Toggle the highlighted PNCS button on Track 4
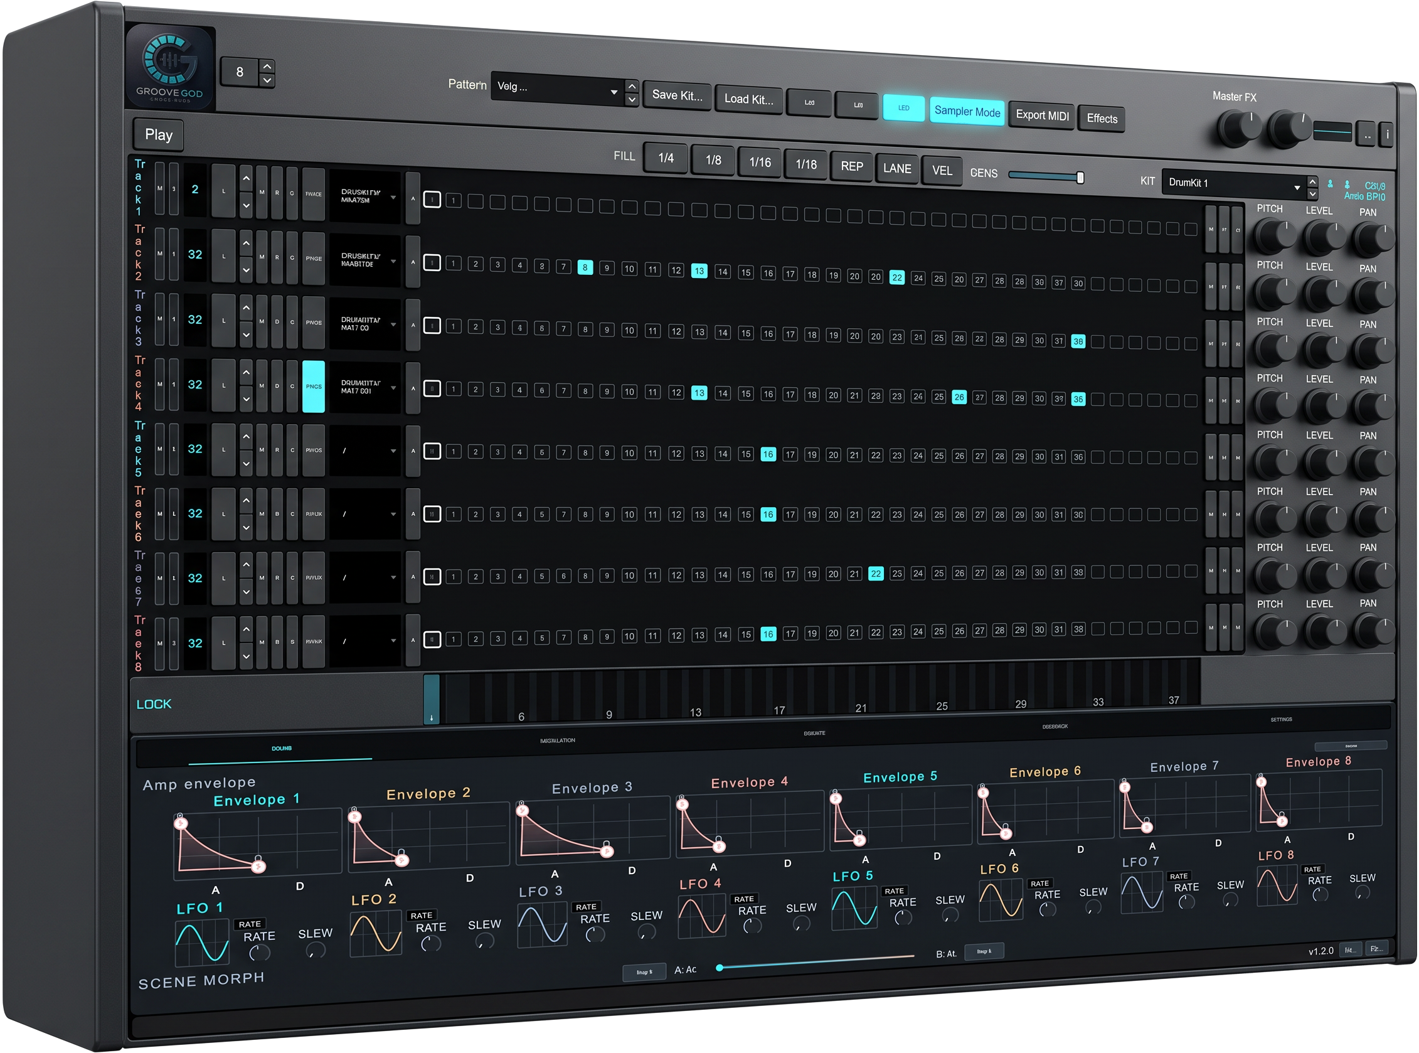Viewport: 1419px width, 1053px height. click(314, 387)
